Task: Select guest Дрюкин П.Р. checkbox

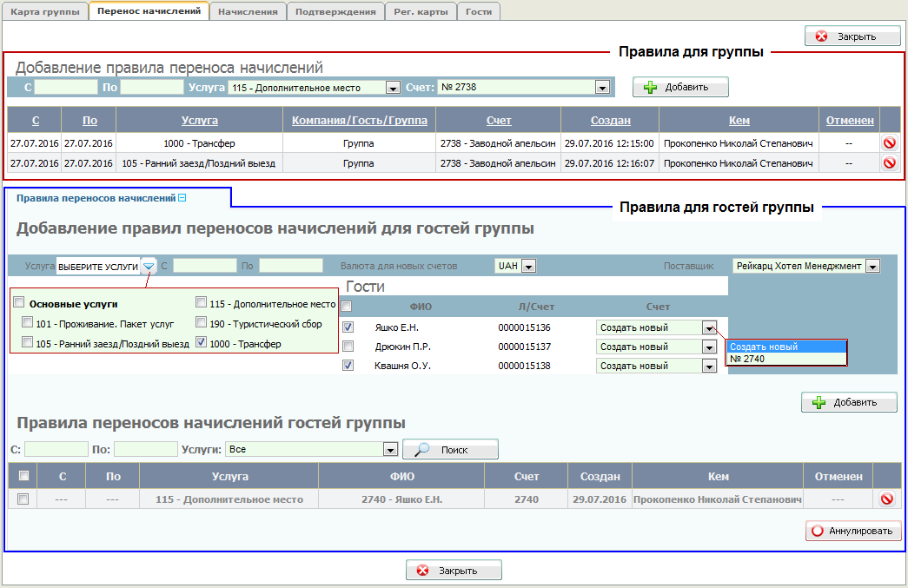Action: [348, 347]
